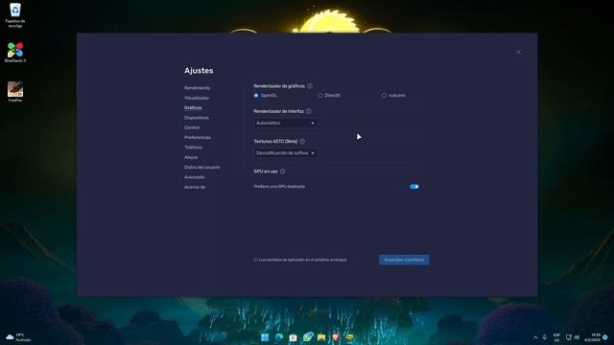Click help icon next to Texturas ASTC (Beta)

coord(302,141)
